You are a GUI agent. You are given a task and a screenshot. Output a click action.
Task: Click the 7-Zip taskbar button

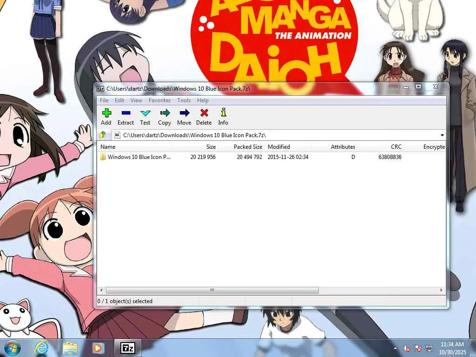click(128, 348)
